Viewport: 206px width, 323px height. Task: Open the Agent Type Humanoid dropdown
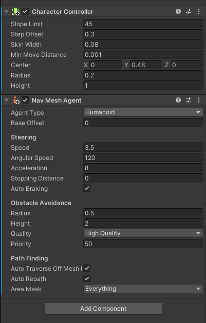[143, 112]
